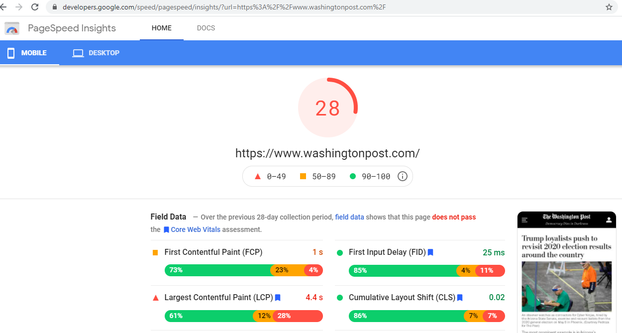Click the Largest Contentful Paint (LCP) label
The width and height of the screenshot is (622, 333).
218,298
